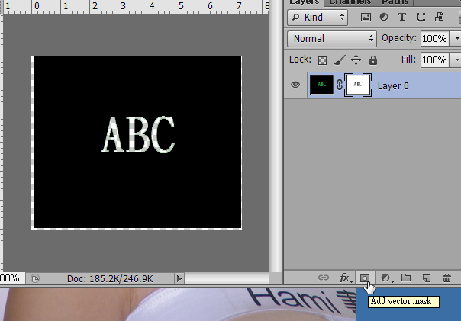Open the layer style fx menu

344,278
